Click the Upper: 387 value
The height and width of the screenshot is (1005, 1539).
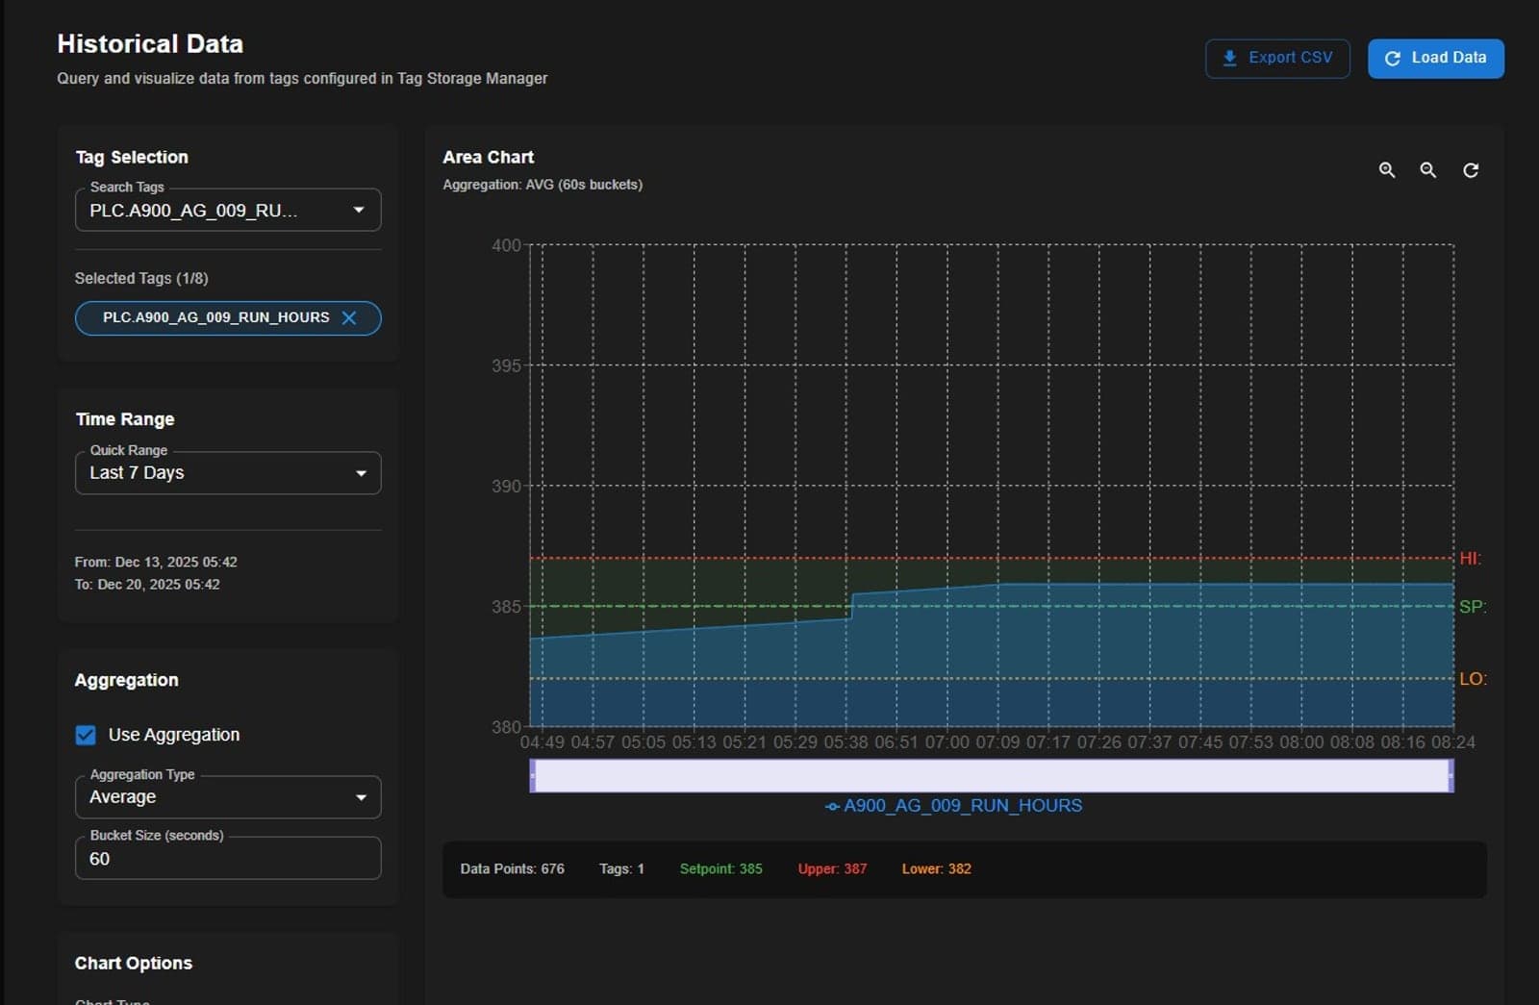832,868
